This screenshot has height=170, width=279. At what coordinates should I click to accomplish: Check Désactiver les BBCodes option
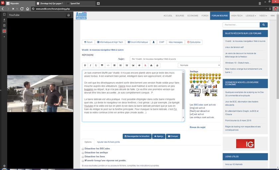(x=83, y=149)
